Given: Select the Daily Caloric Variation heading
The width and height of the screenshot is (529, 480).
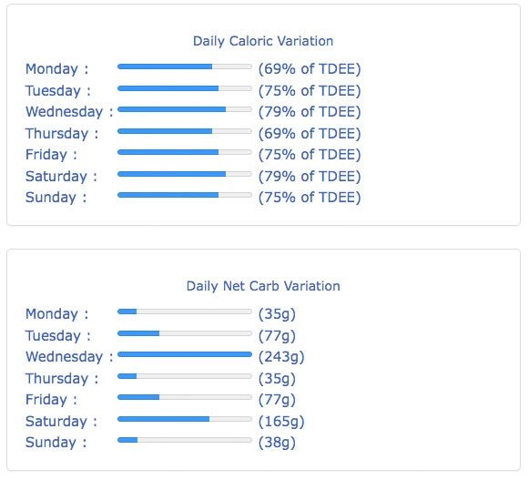Looking at the screenshot, I should click(x=263, y=41).
